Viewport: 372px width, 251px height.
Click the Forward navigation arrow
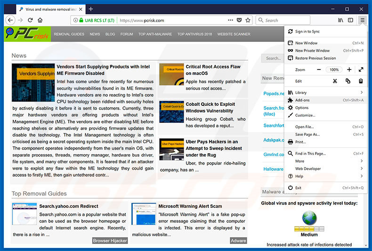click(x=20, y=20)
